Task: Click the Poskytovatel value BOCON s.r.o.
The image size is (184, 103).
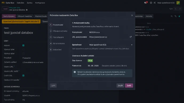Action: (95, 32)
